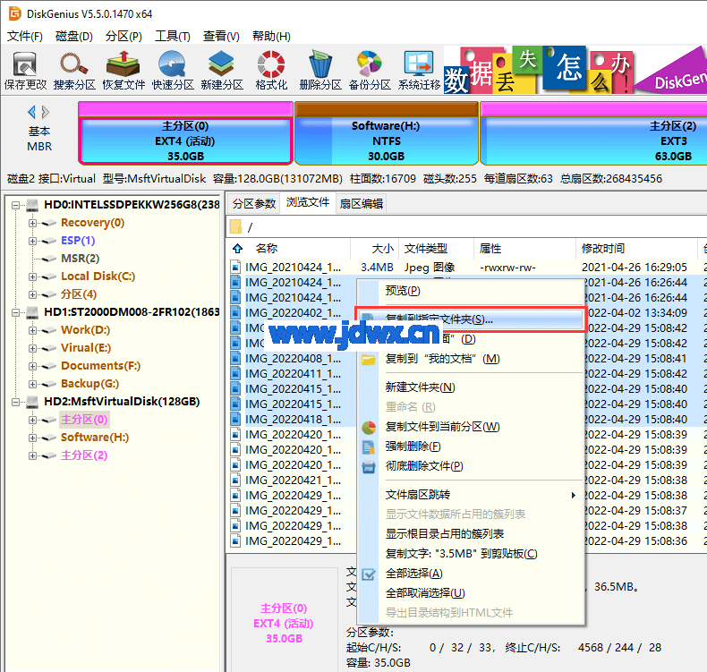The image size is (707, 672).
Task: Select the Documents(F:) tree item
Action: click(x=100, y=366)
